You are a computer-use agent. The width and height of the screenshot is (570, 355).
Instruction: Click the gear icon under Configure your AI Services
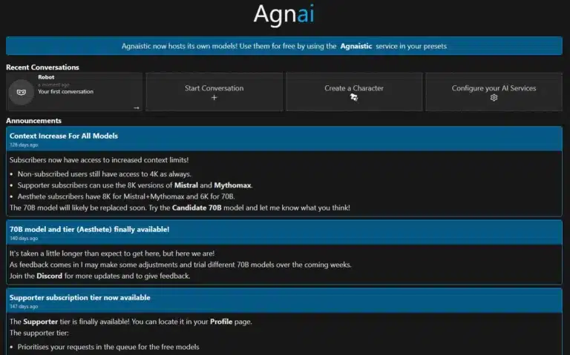[x=494, y=97]
